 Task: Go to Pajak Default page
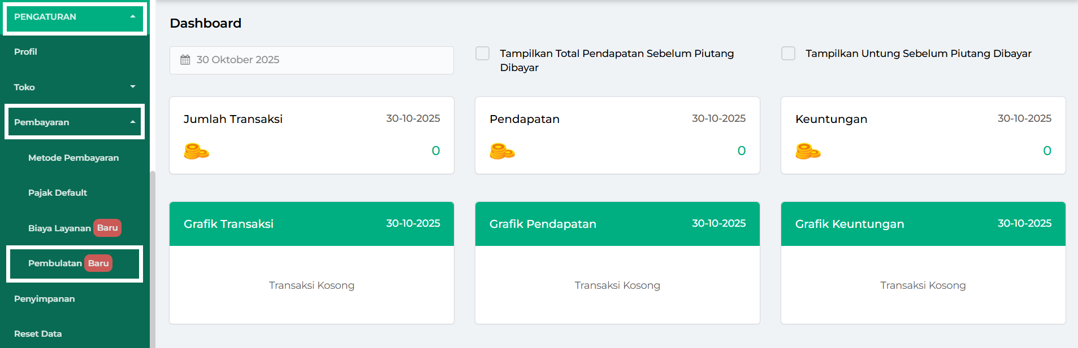tap(58, 193)
